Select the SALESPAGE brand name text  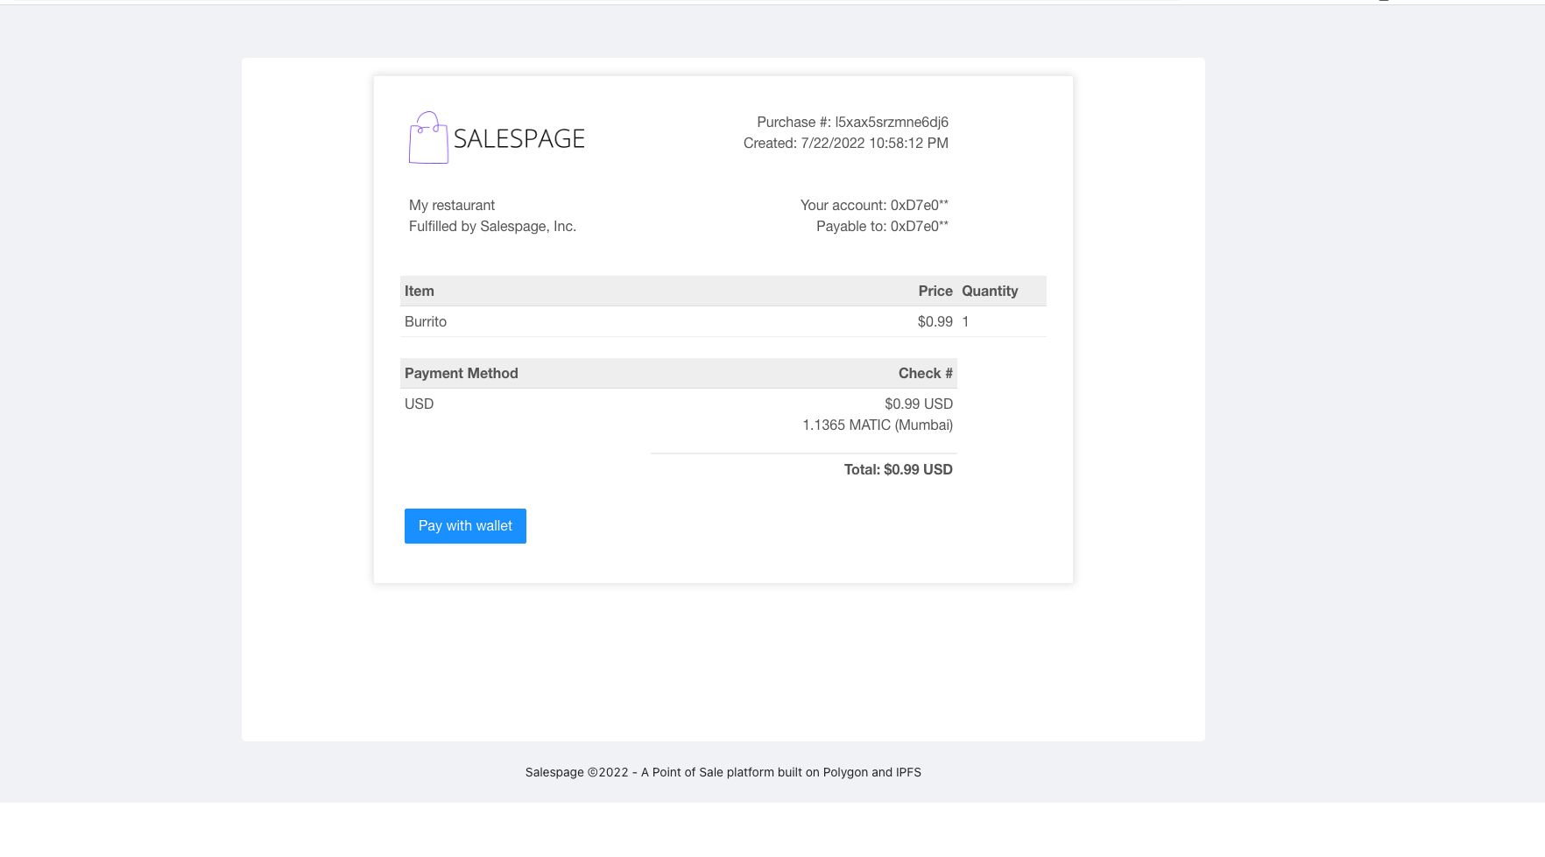[x=519, y=139]
